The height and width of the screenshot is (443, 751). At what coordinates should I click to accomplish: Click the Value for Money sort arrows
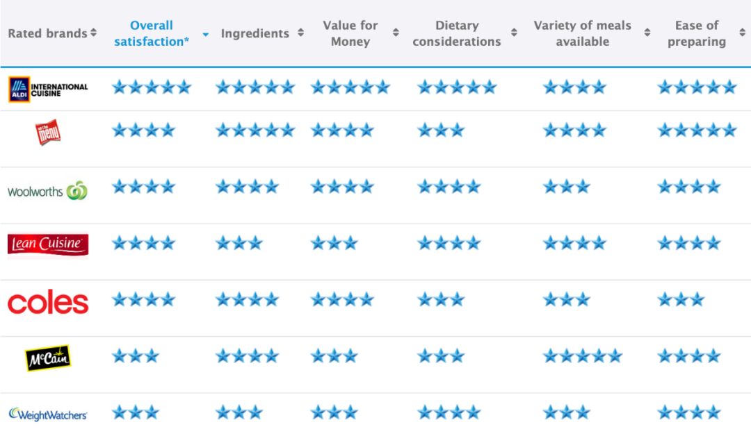pos(396,33)
